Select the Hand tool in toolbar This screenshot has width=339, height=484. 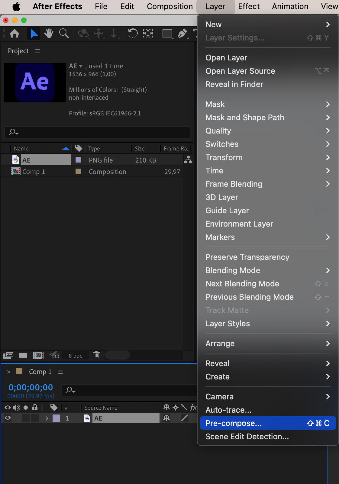(48, 33)
